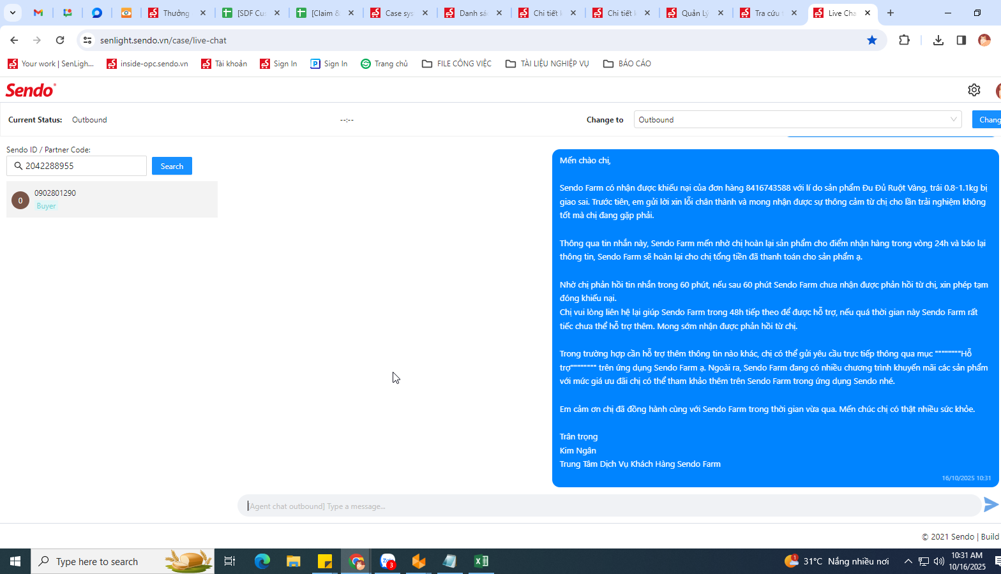The width and height of the screenshot is (1001, 574).
Task: Open the settings gear icon
Action: (974, 90)
